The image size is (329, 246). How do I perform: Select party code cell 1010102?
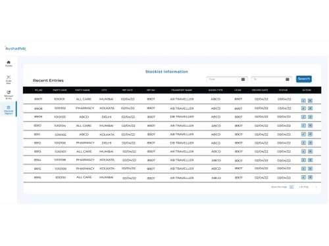coord(60,108)
